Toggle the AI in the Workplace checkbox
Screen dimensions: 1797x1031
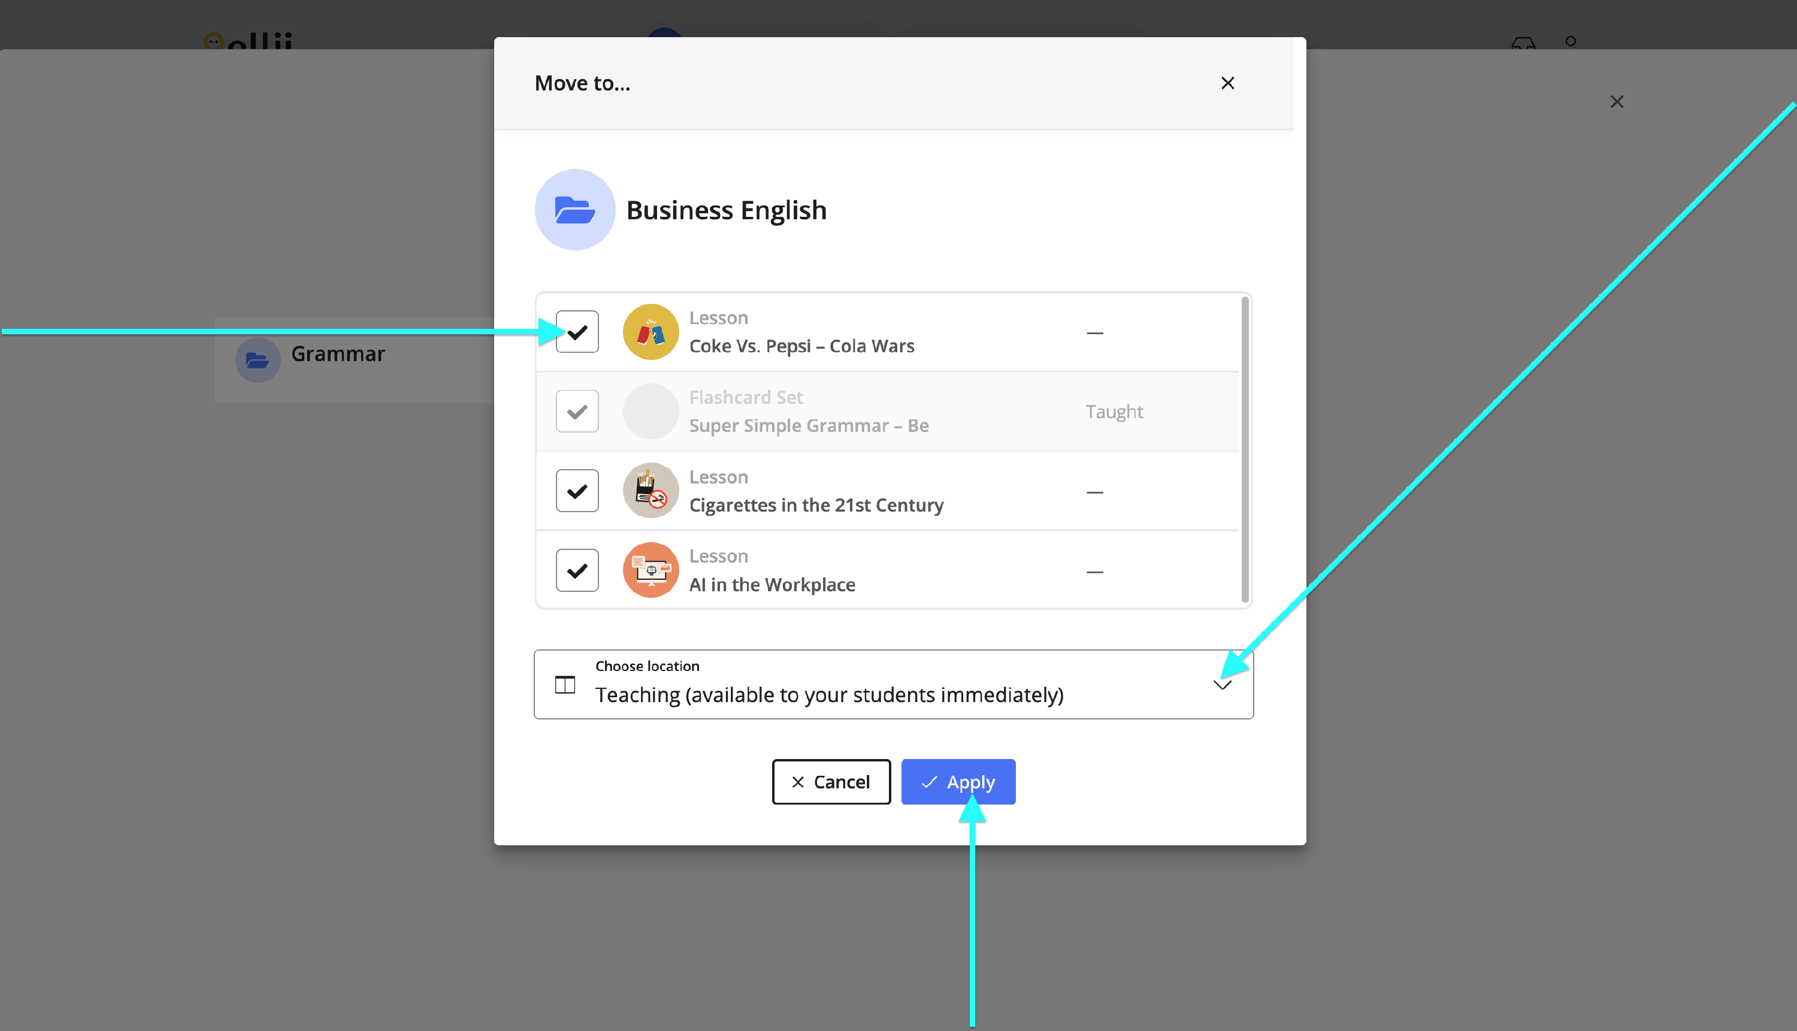[x=577, y=570]
